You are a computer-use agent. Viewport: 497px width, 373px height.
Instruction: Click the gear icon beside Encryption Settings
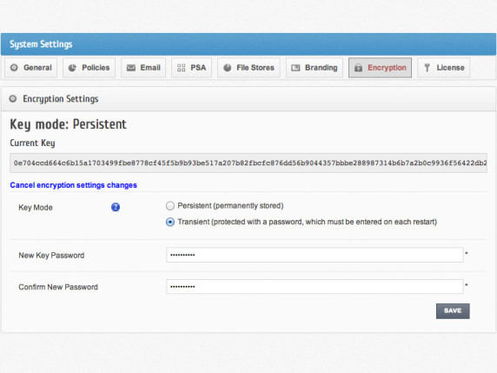[13, 98]
